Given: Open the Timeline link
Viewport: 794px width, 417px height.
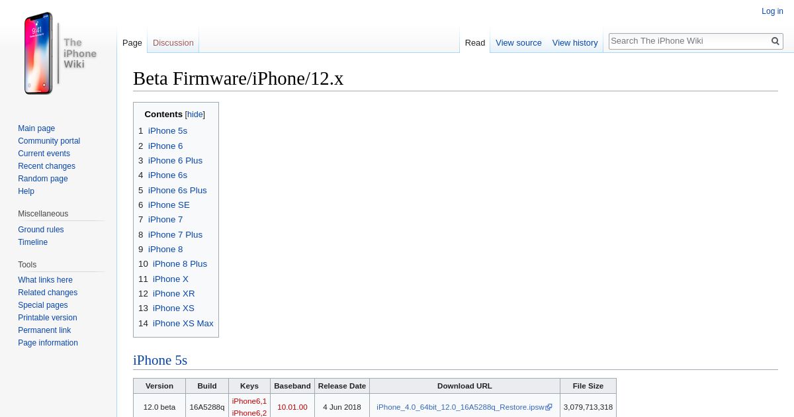Looking at the screenshot, I should (32, 242).
